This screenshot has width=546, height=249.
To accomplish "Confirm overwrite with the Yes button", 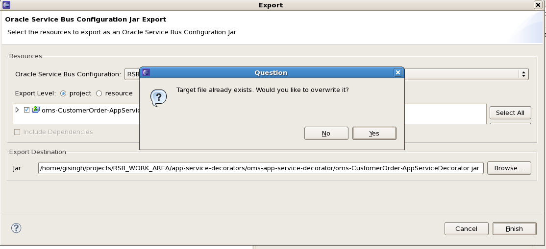I will click(374, 133).
